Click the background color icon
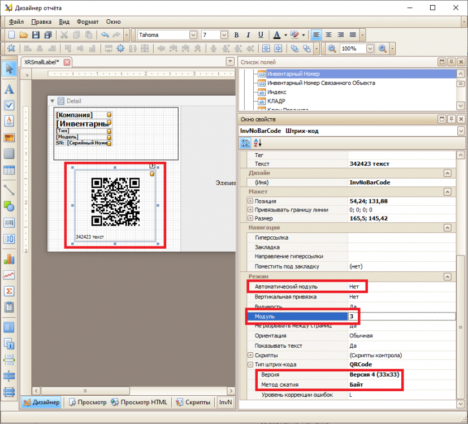Image resolution: width=468 pixels, height=424 pixels. [294, 35]
